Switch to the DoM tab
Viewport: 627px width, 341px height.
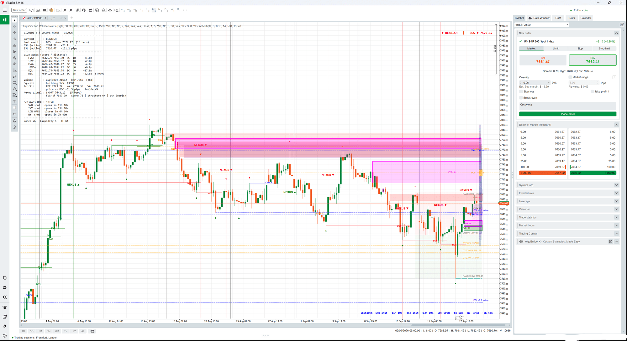pyautogui.click(x=558, y=18)
